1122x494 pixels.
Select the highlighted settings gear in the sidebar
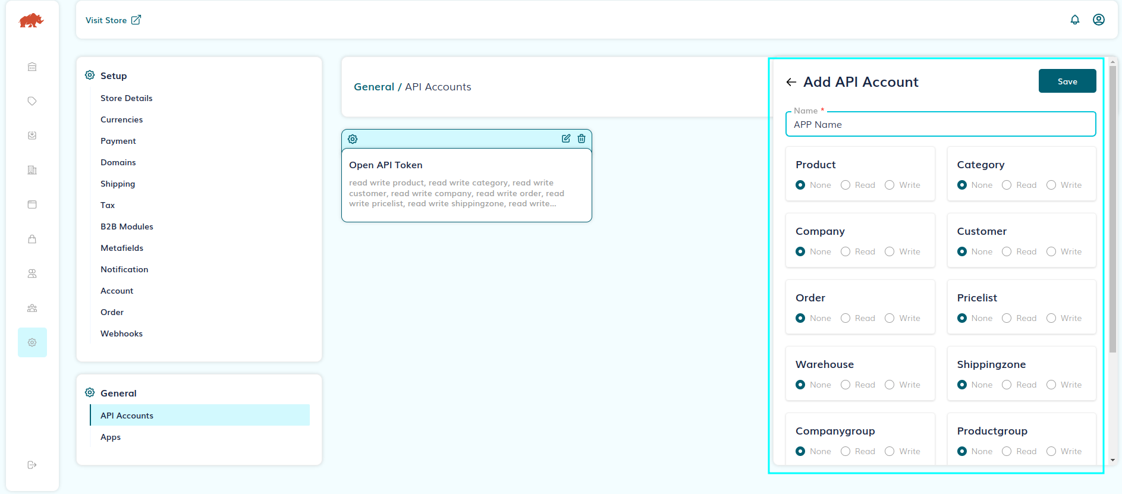coord(32,342)
